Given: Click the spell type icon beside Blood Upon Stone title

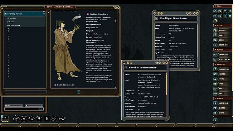Looking at the screenshot, I should click(x=157, y=18).
